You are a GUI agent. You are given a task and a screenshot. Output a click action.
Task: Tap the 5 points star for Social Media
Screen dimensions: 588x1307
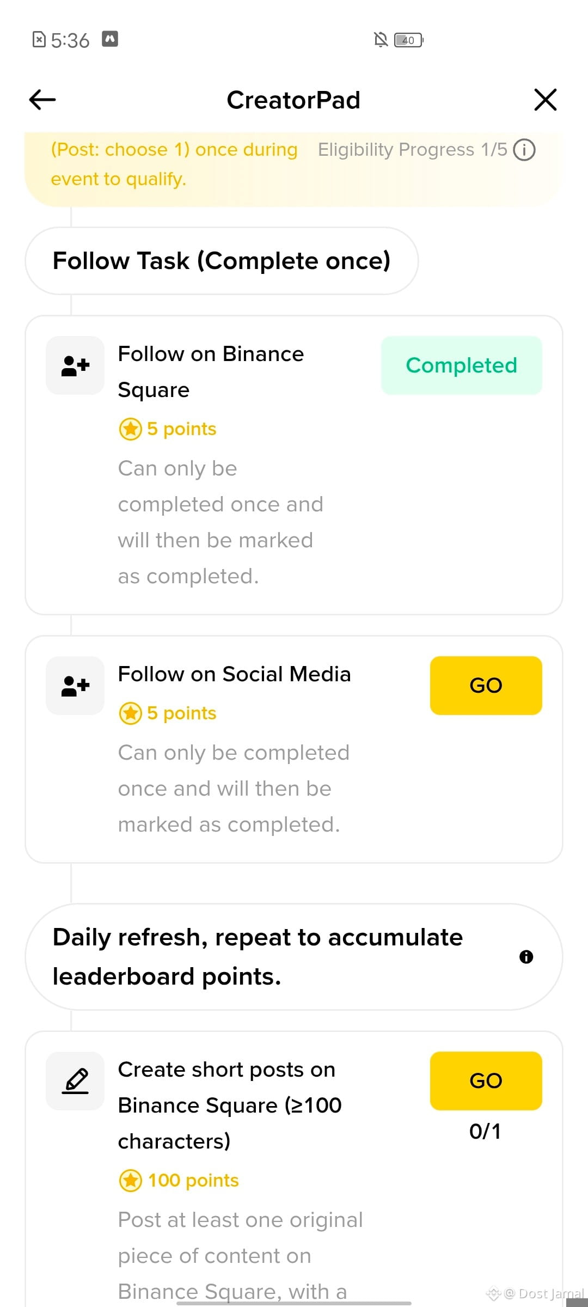tap(131, 713)
